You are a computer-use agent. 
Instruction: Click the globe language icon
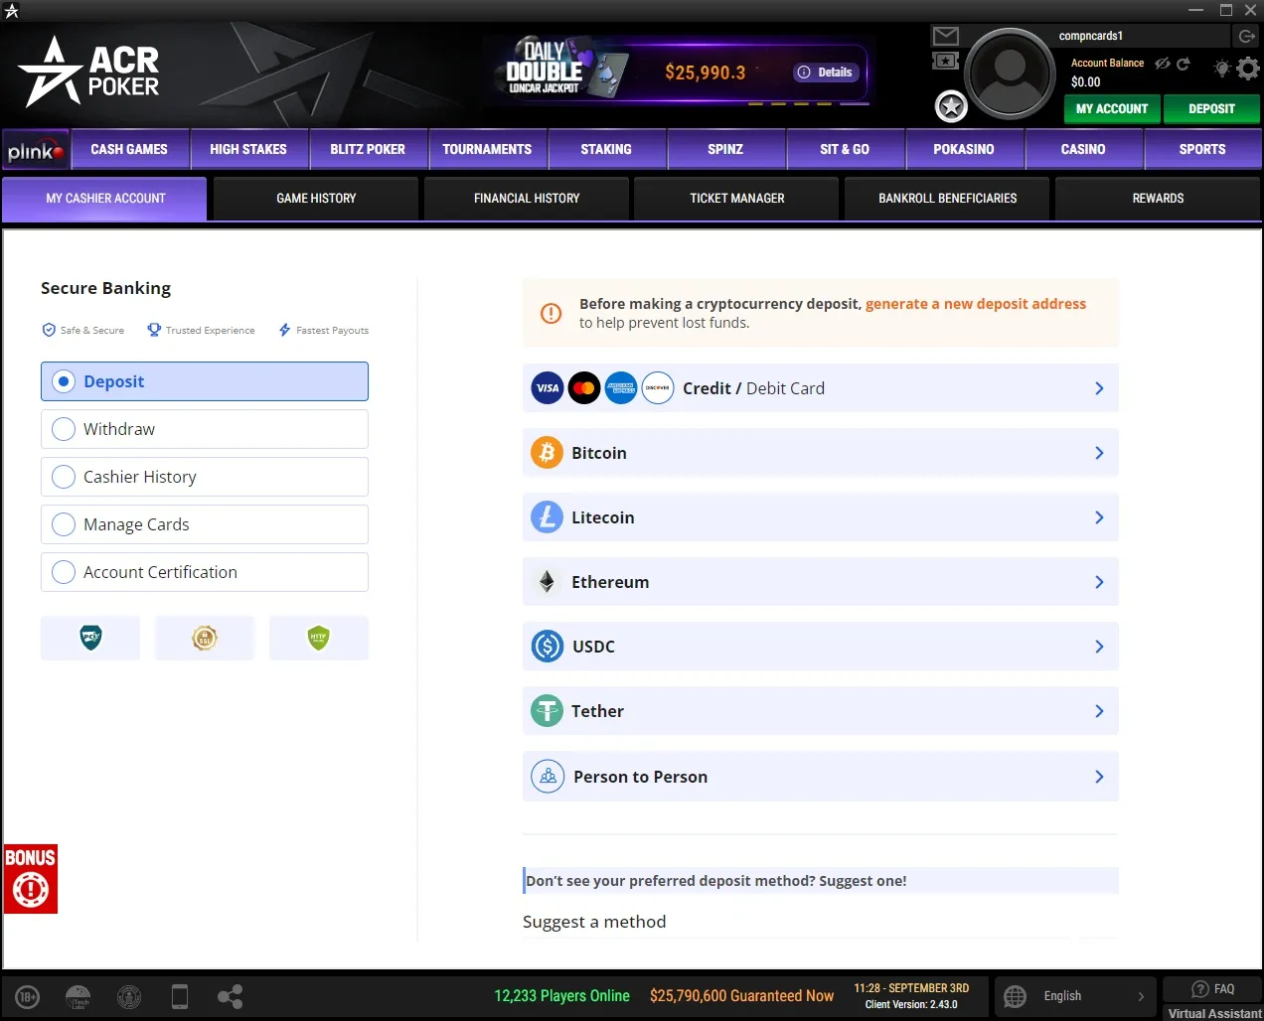click(x=1015, y=996)
